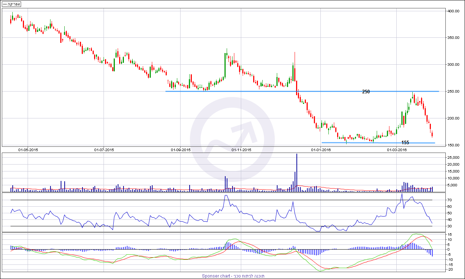Click the 01-01-2016 date axis label
The width and height of the screenshot is (465, 279).
(x=321, y=150)
